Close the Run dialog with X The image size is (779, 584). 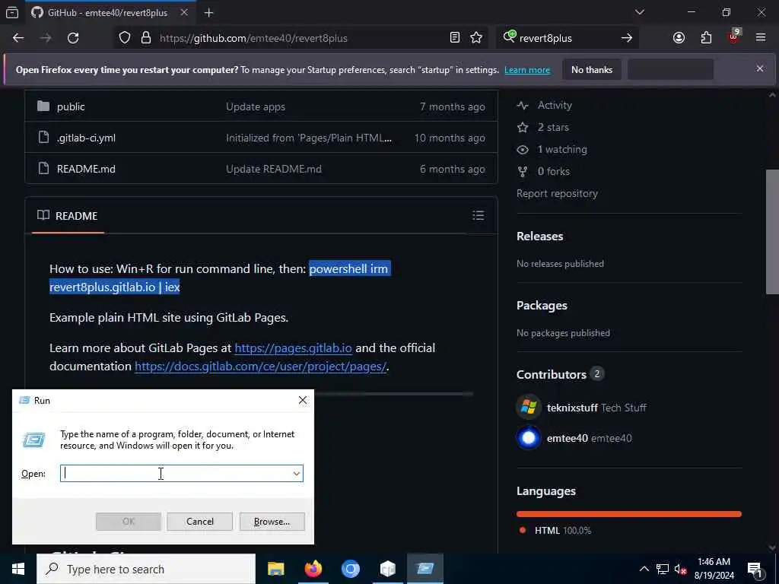coord(303,400)
